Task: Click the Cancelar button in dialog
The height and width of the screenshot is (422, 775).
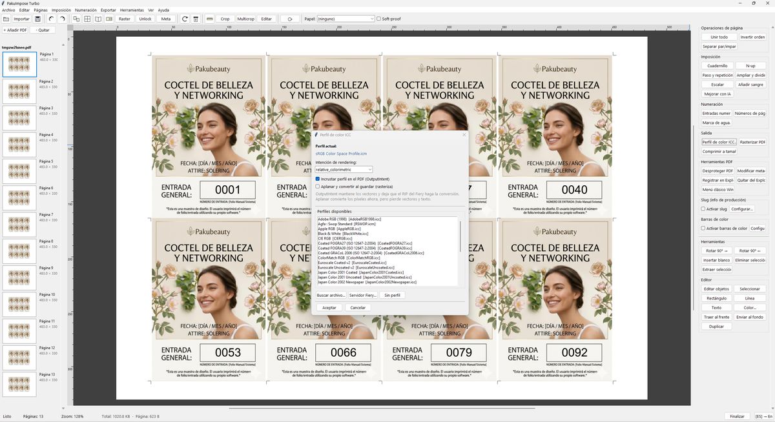Action: click(358, 308)
